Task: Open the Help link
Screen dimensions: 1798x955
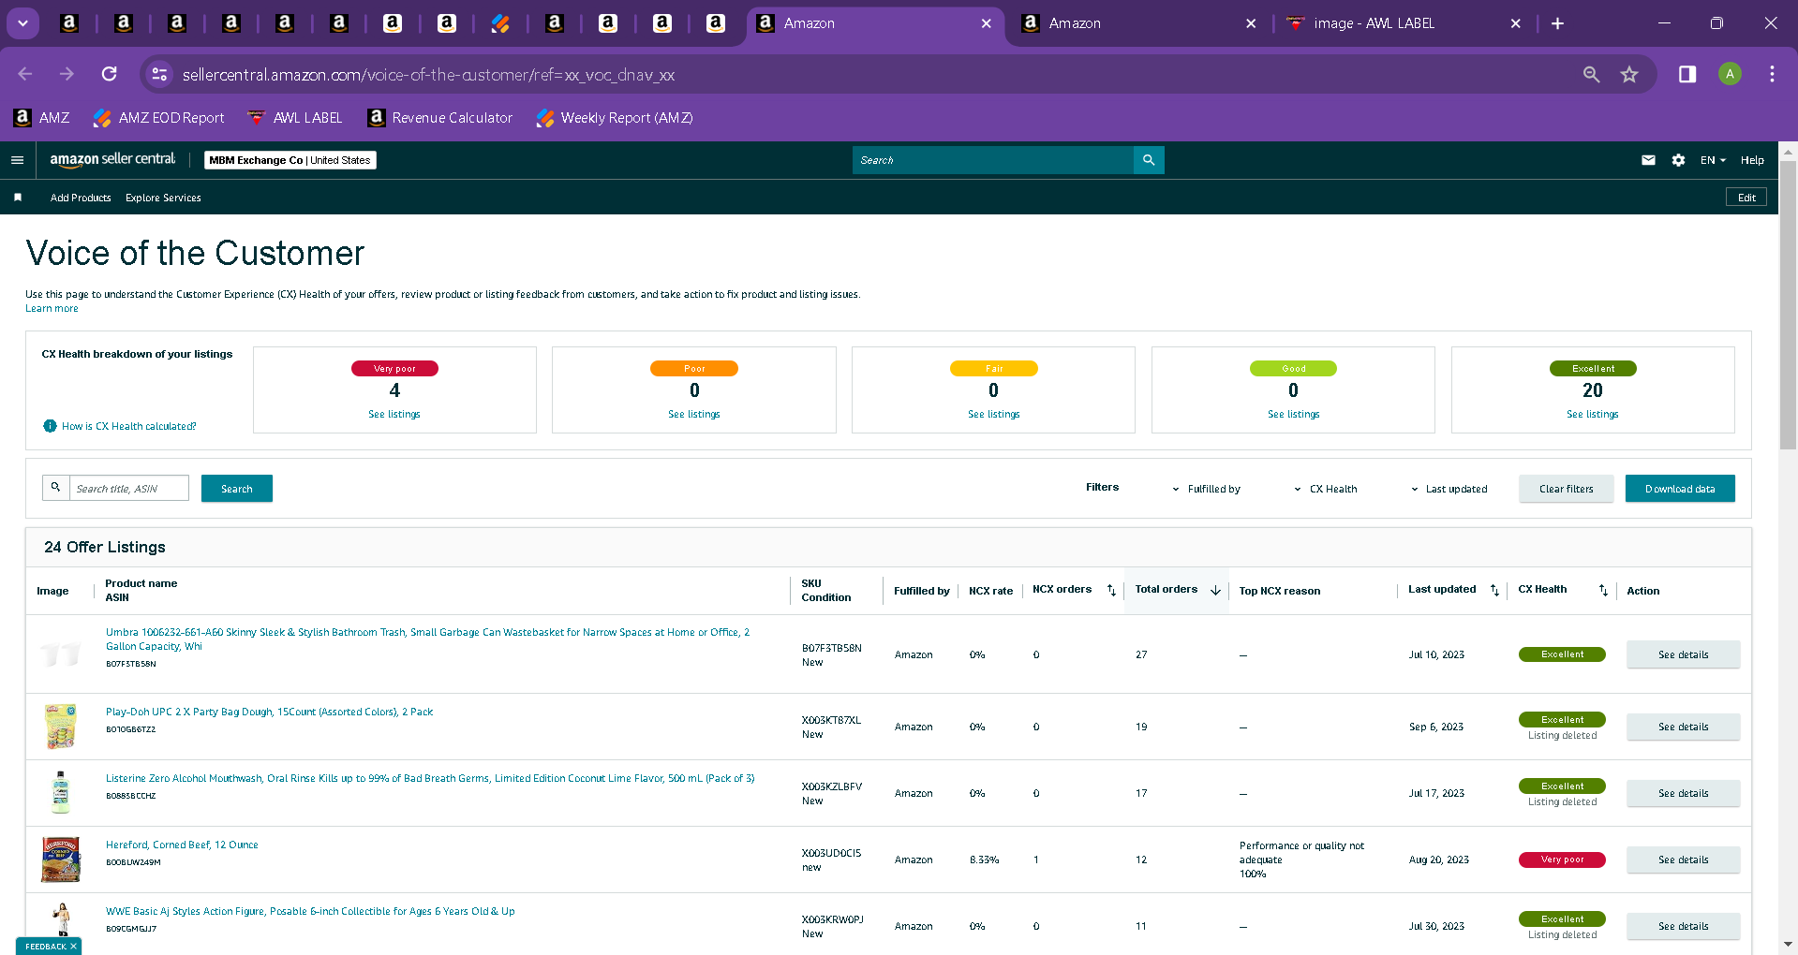Action: (x=1752, y=160)
